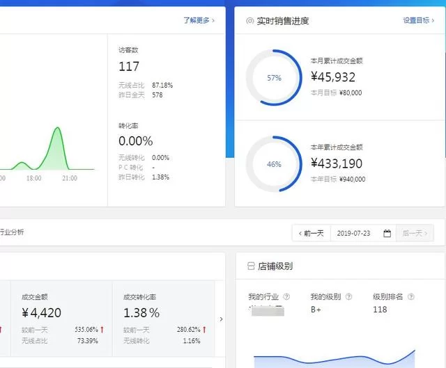
Task: Click the 57% monthly progress ring
Action: pyautogui.click(x=274, y=78)
